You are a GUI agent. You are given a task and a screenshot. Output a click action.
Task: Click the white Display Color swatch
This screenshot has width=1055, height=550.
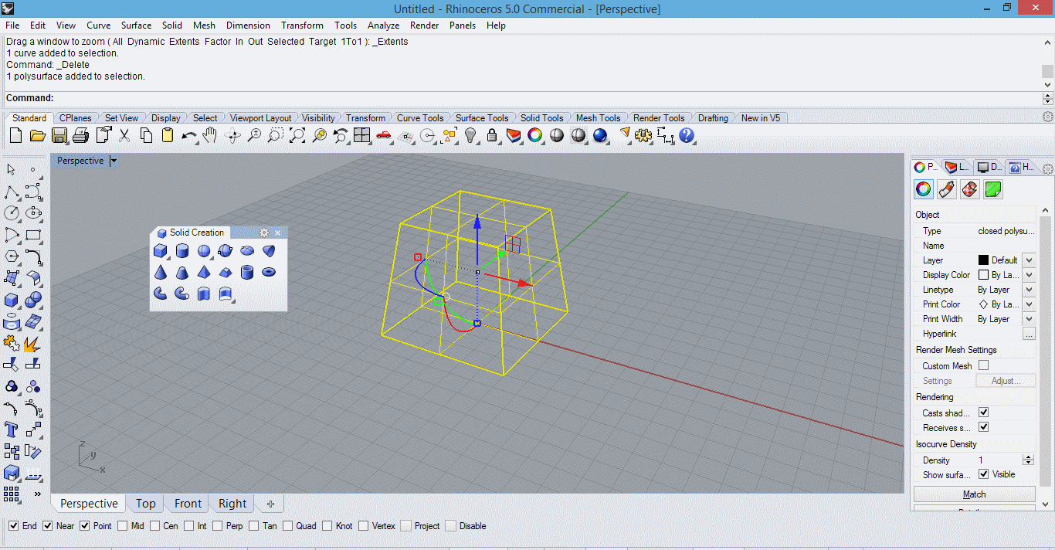(x=983, y=275)
